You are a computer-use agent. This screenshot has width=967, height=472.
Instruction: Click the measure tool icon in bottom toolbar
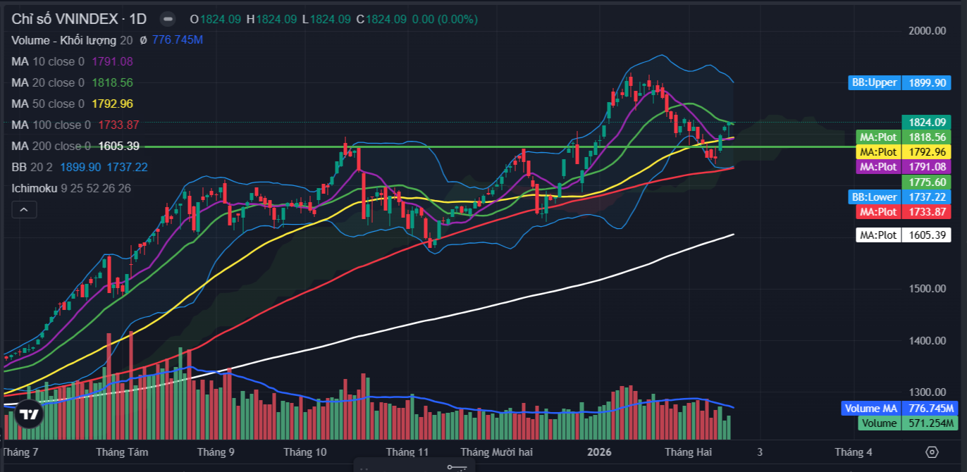tap(457, 467)
